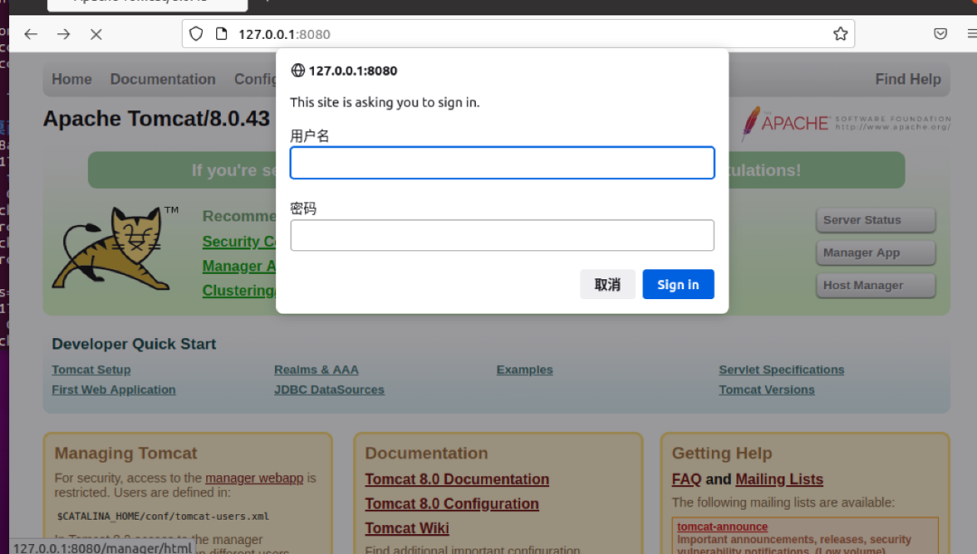Go back with the browser back arrow
Screen dimensions: 977x554
click(31, 34)
